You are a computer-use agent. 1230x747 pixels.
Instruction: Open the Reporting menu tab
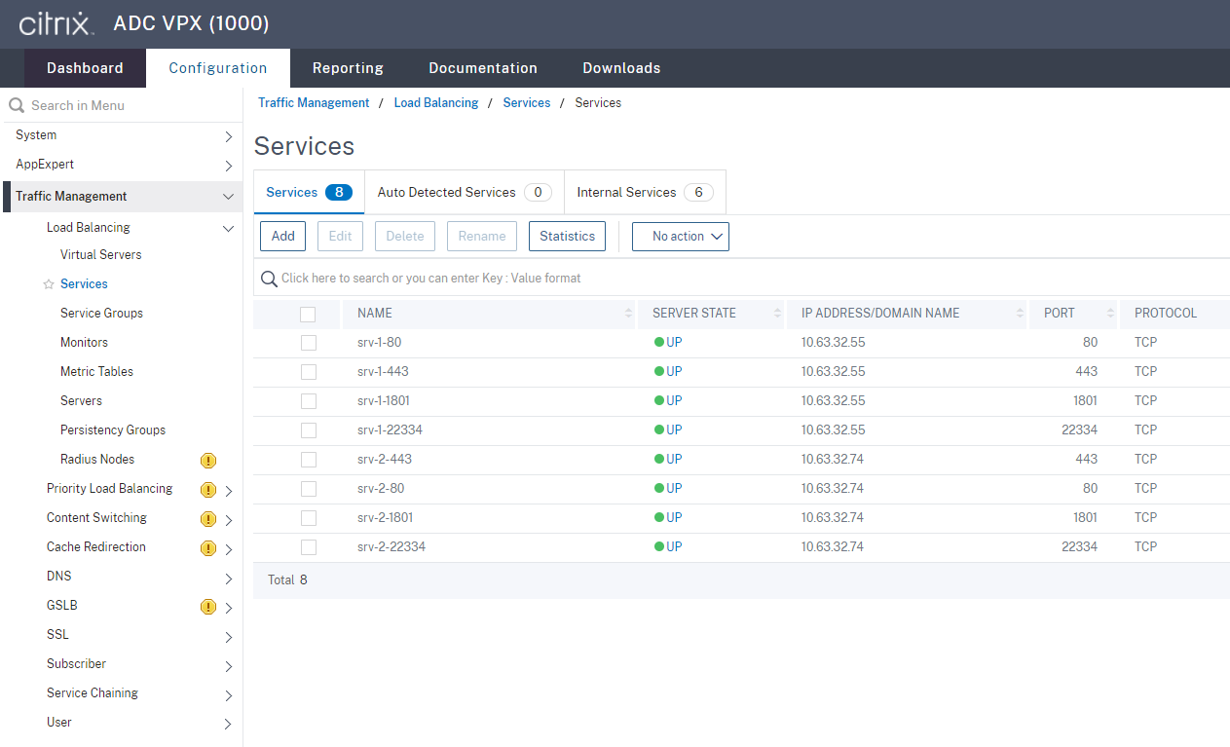[348, 67]
